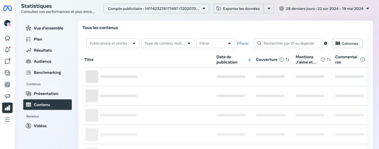Go to Vue d'ensemble in sidebar
The width and height of the screenshot is (379, 149).
(x=48, y=28)
